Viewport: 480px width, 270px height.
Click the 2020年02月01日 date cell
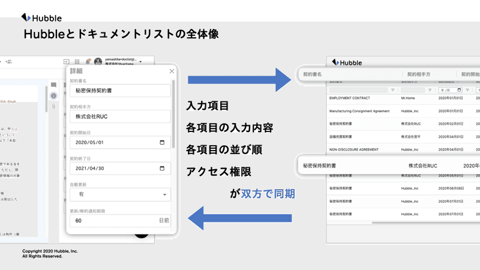pos(451,124)
